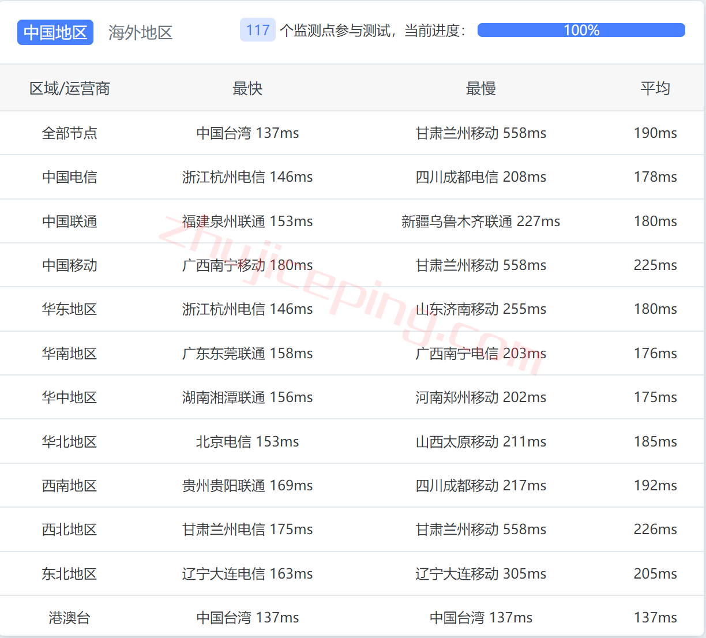Click 广东东莞联通 158ms cell
This screenshot has height=638, width=706.
(x=247, y=353)
